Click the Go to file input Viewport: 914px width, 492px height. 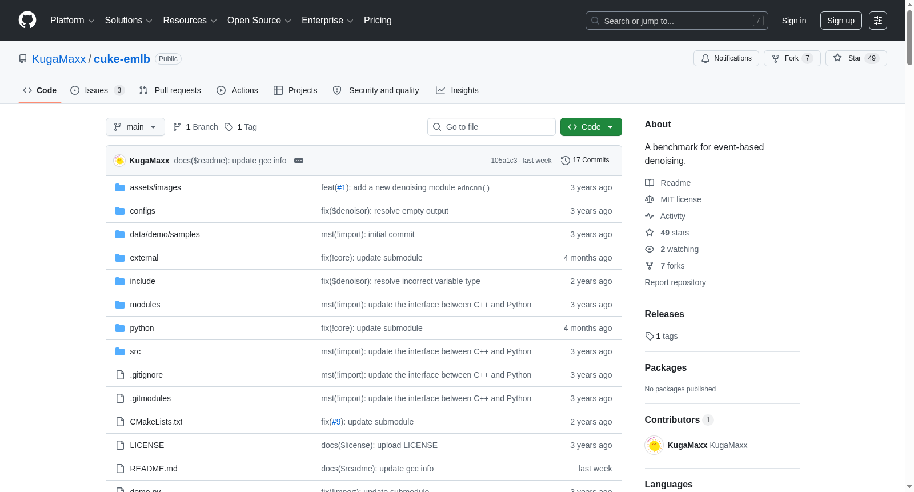[491, 127]
